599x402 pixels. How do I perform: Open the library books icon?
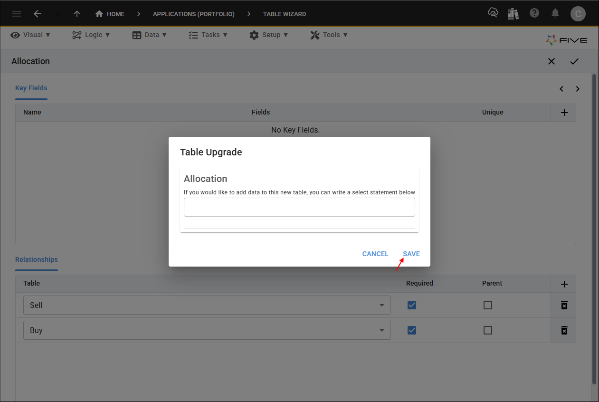[513, 13]
